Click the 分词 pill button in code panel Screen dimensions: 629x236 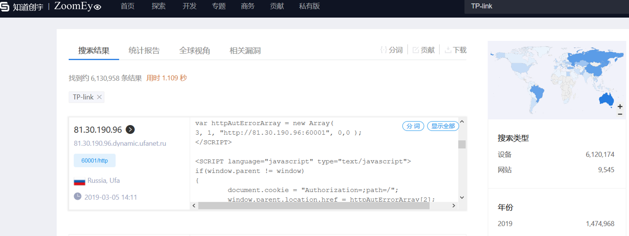tap(413, 126)
